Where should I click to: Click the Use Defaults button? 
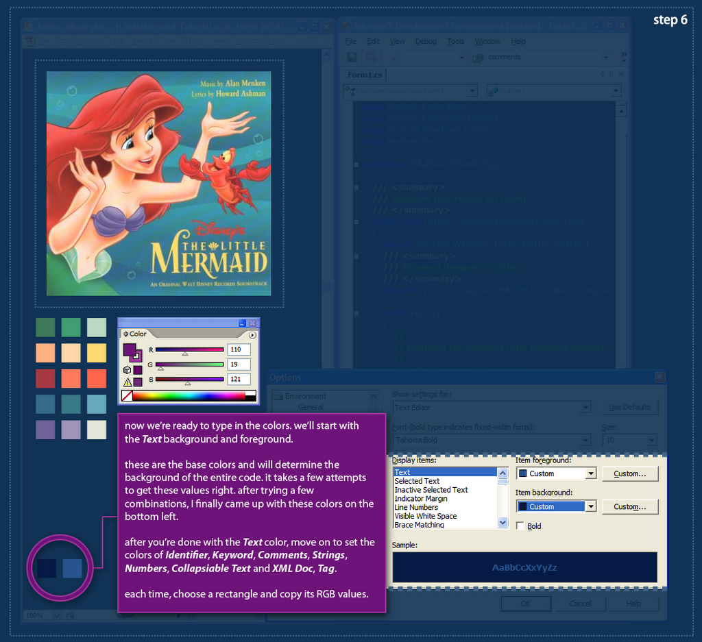(629, 407)
